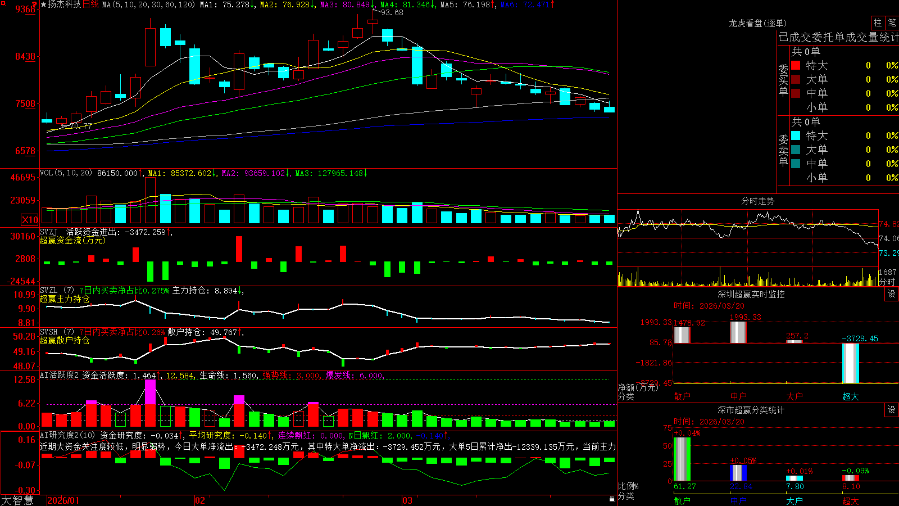Click the star icon before 扬杰科技

tap(43, 4)
